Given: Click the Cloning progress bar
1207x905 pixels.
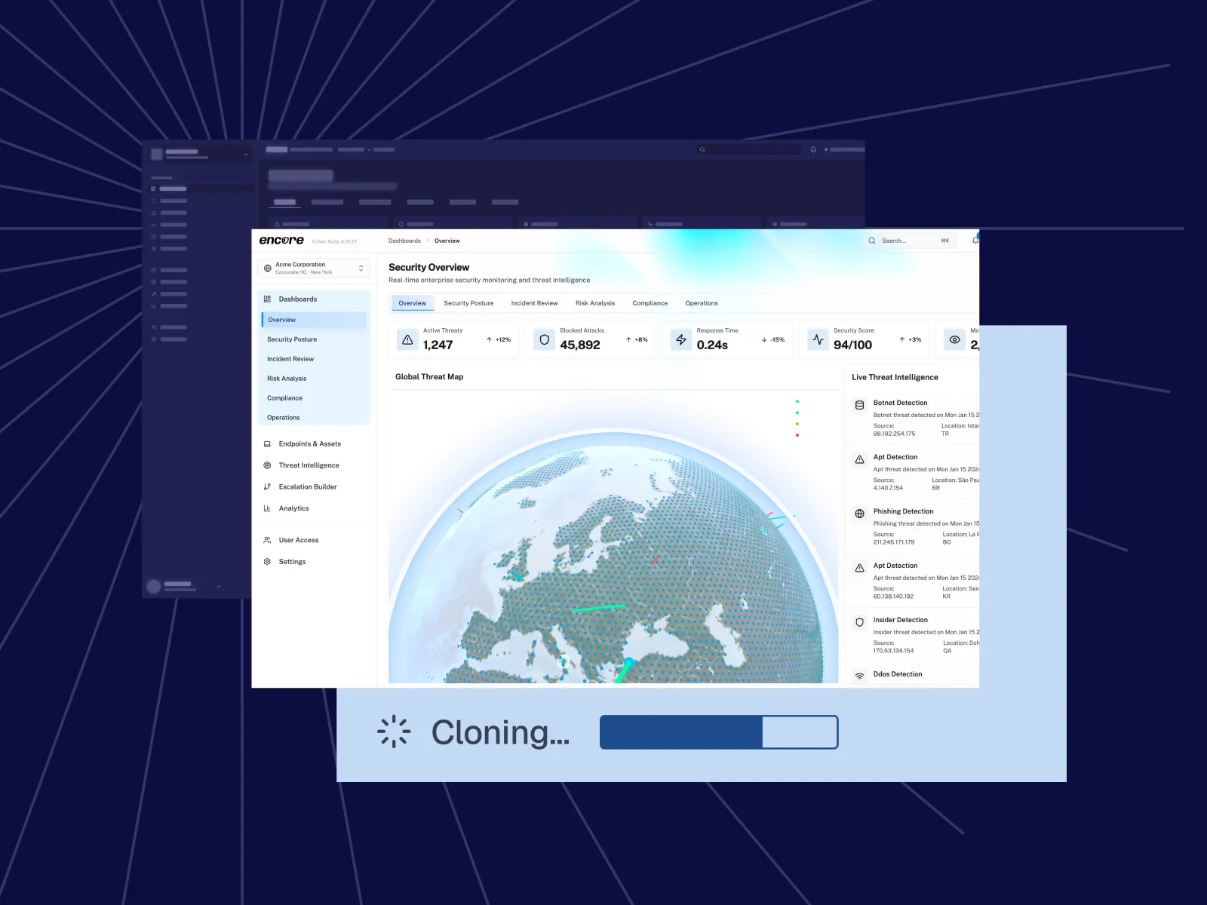Looking at the screenshot, I should point(719,732).
